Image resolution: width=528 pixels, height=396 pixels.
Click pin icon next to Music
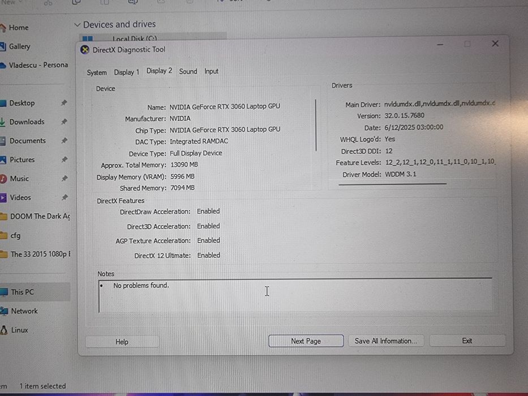(64, 178)
